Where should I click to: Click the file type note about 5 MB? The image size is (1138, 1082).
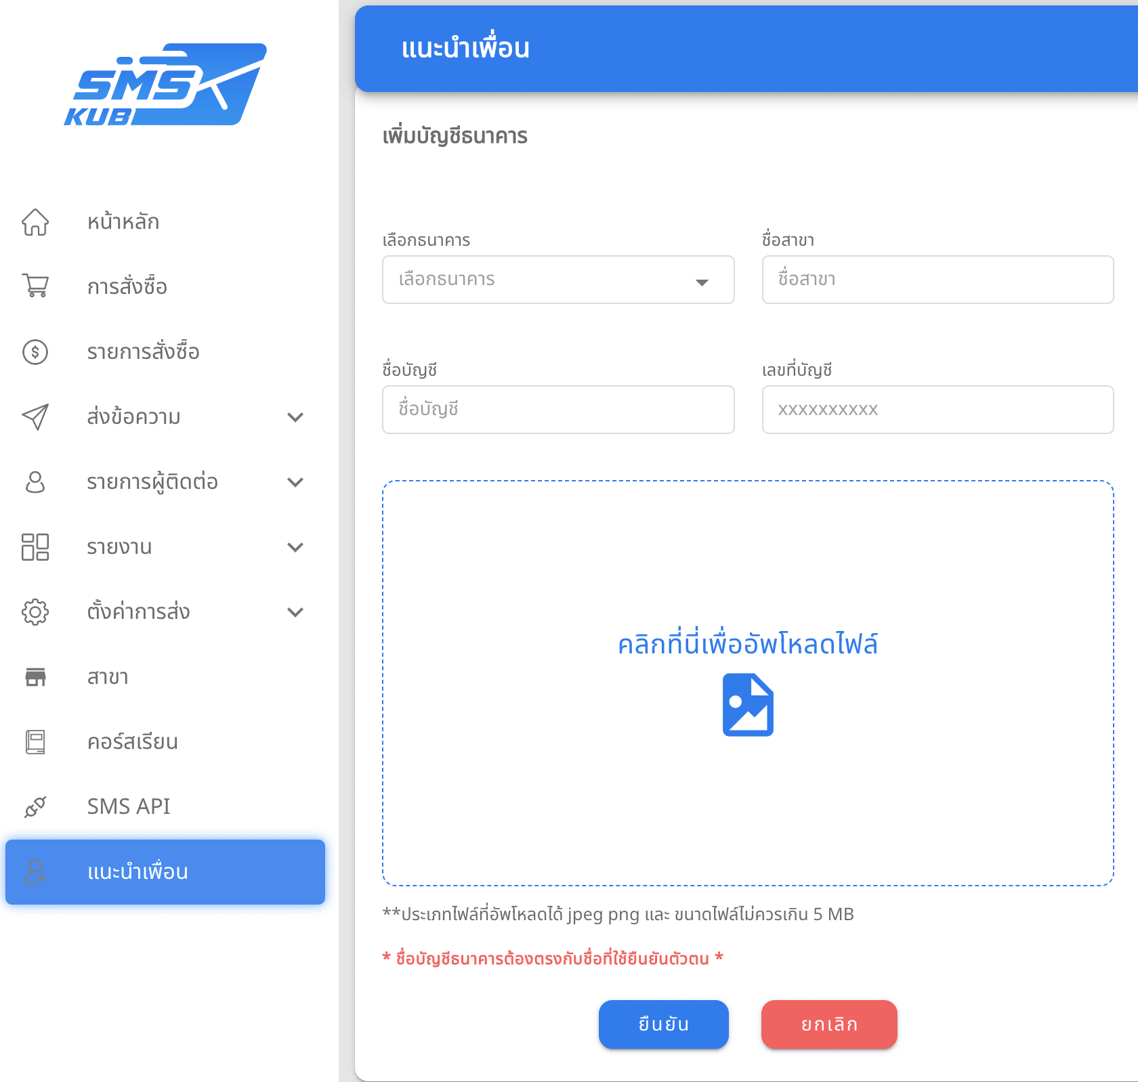(618, 914)
